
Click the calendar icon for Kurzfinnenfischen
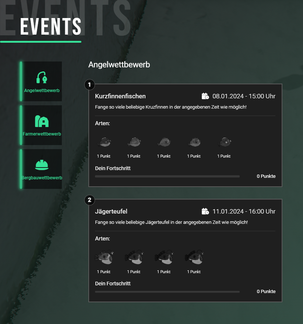point(205,96)
